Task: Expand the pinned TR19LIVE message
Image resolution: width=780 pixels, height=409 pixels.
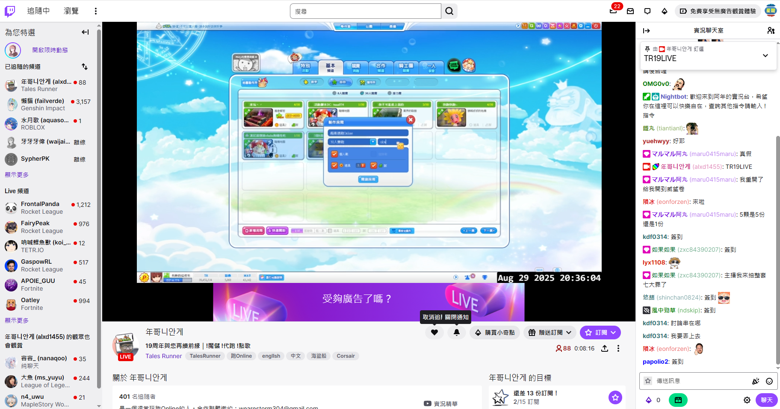Action: click(765, 56)
